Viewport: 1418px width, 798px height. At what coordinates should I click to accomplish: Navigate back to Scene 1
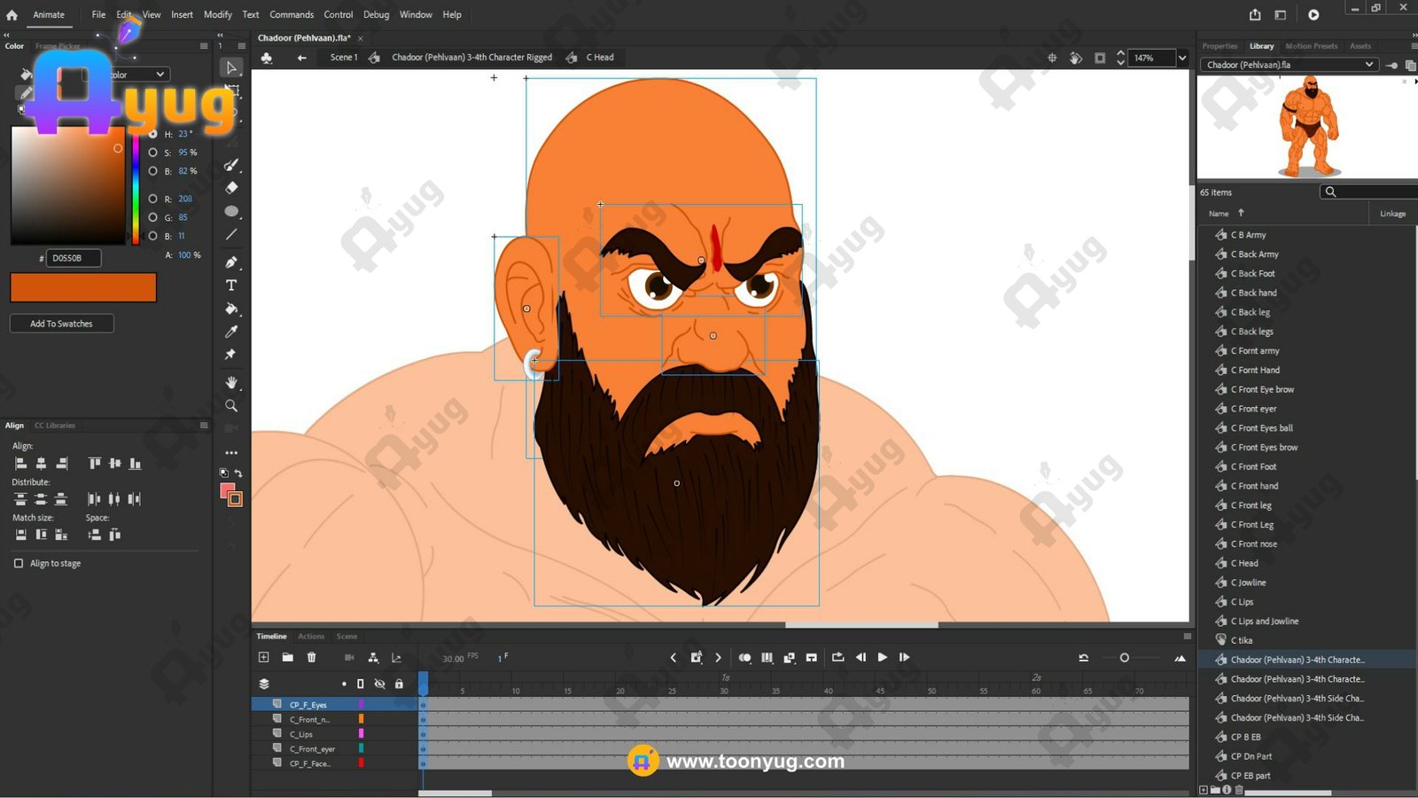click(343, 58)
